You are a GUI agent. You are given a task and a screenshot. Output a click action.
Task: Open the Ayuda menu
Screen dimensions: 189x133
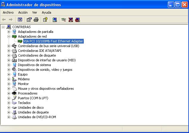click(47, 12)
